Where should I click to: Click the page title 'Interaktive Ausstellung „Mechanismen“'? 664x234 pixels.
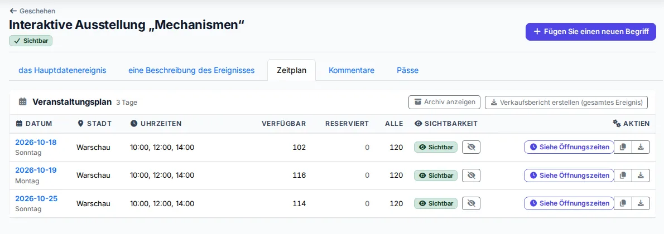127,25
